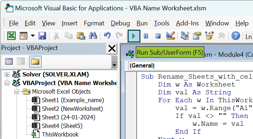Select the Microsoft Excel Objects folder
The image size is (253, 139).
tap(61, 92)
